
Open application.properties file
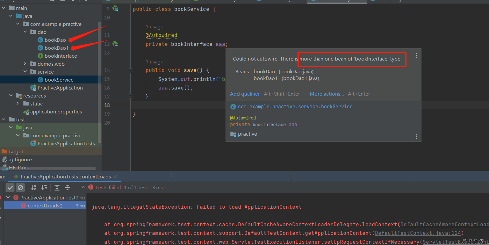pos(56,112)
